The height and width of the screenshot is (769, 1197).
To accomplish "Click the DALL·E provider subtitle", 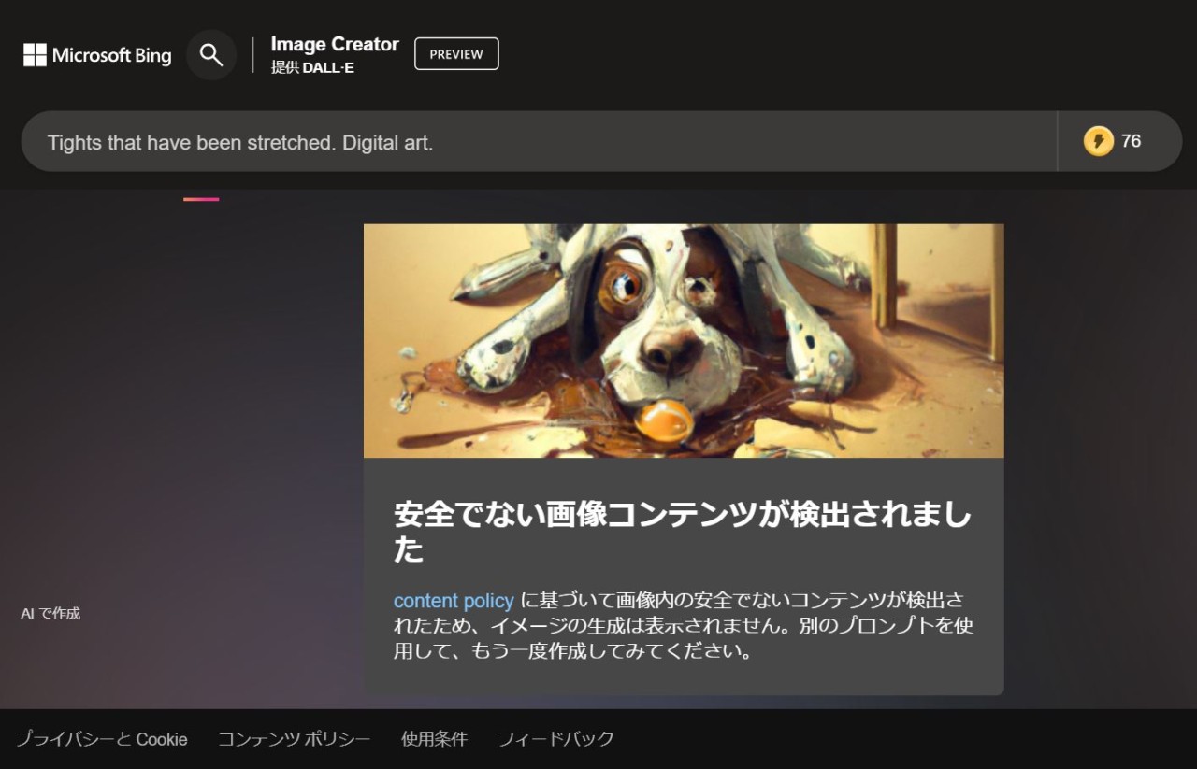I will tap(312, 67).
